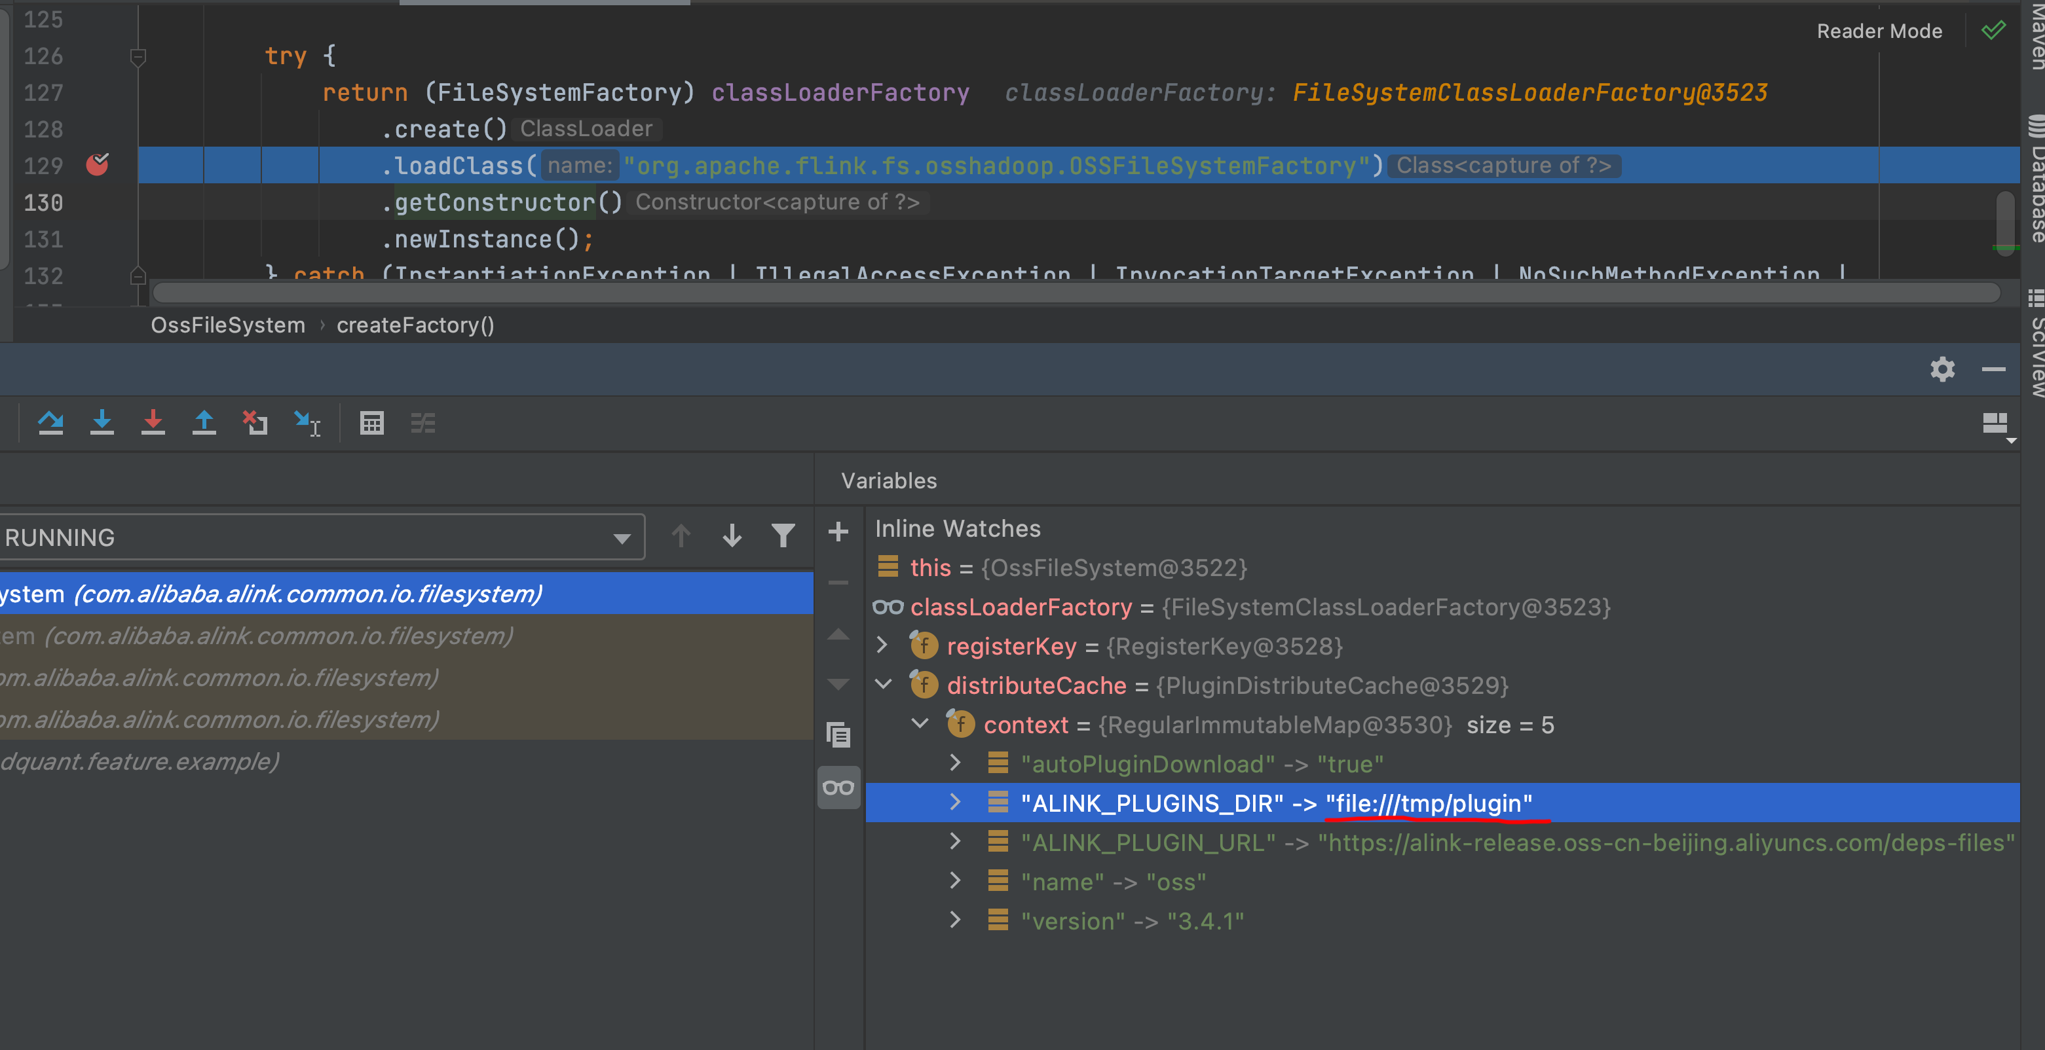Click the Step Into icon

pyautogui.click(x=102, y=422)
